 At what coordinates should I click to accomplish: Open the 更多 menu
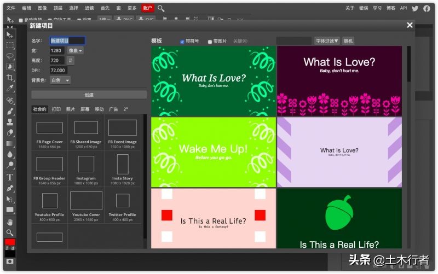point(131,8)
